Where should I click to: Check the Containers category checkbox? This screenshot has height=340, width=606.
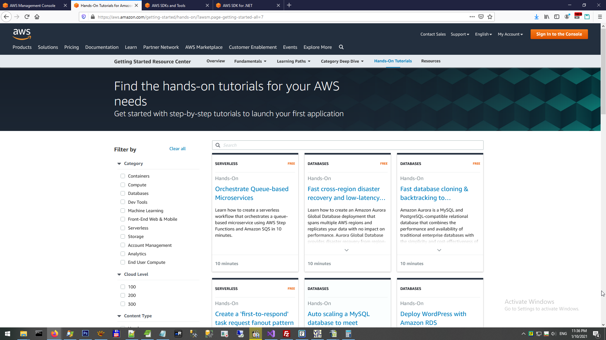123,176
